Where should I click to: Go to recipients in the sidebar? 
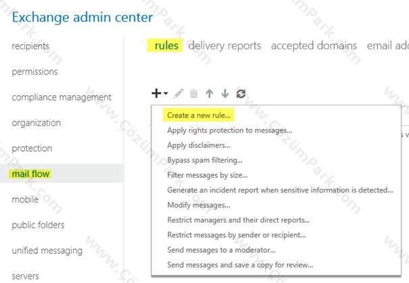point(30,46)
